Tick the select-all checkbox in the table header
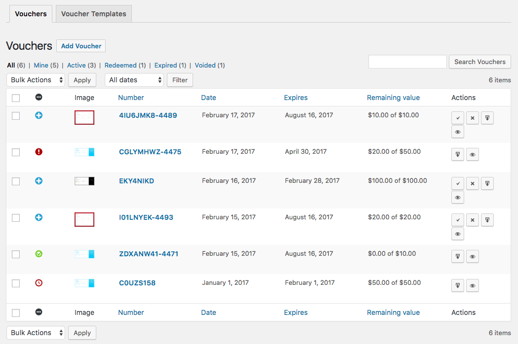Image resolution: width=518 pixels, height=344 pixels. point(16,98)
